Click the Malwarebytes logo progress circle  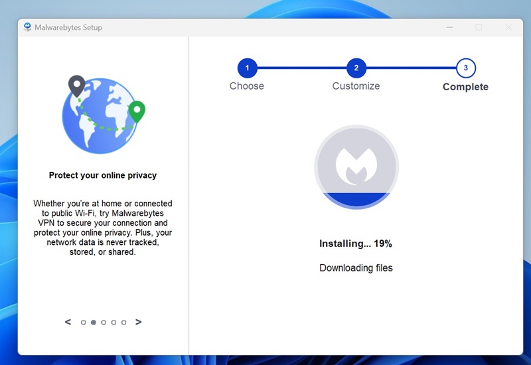[x=356, y=166]
